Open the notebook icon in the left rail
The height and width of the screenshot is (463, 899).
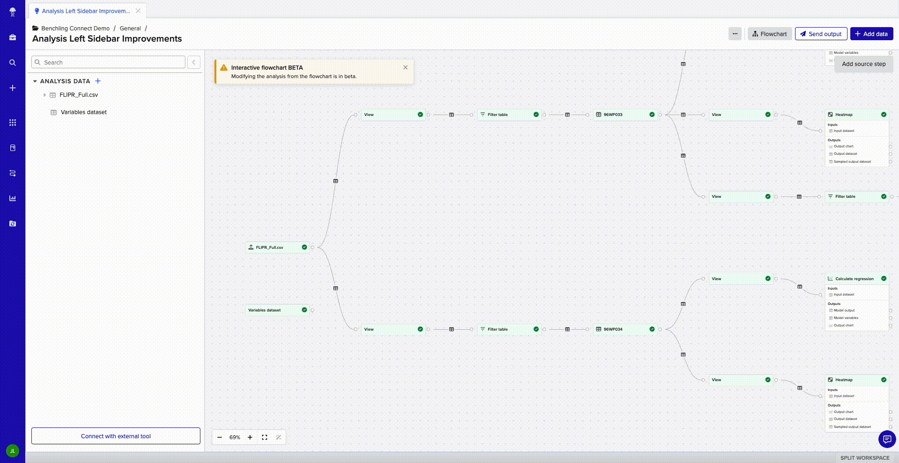pyautogui.click(x=12, y=147)
